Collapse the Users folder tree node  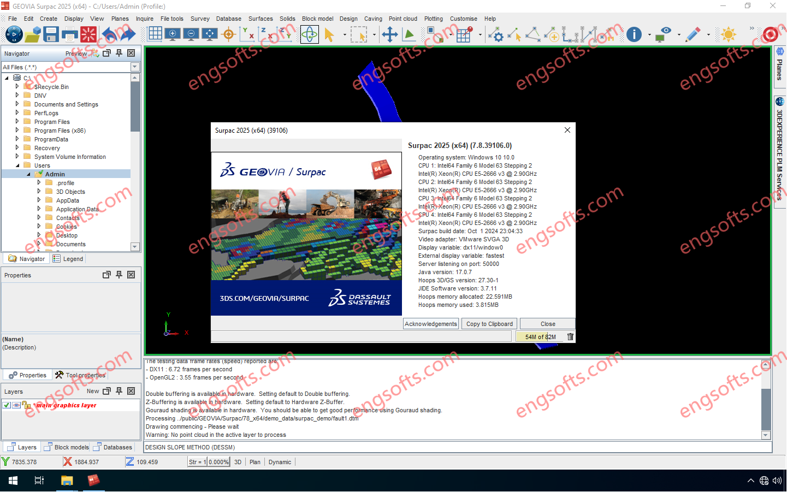(x=17, y=165)
